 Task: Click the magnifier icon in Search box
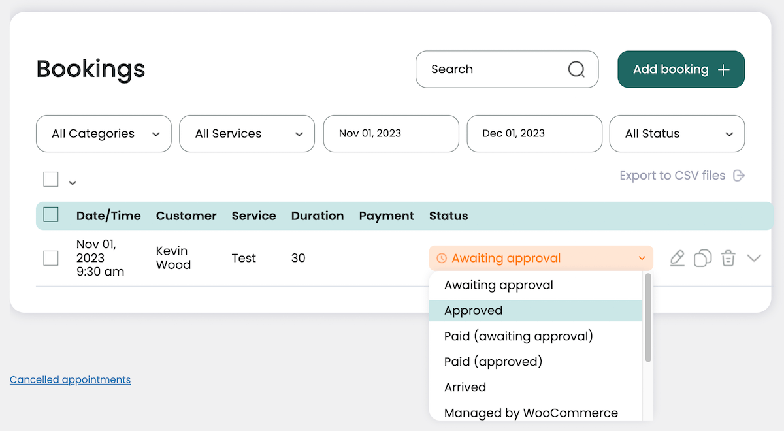pos(576,69)
